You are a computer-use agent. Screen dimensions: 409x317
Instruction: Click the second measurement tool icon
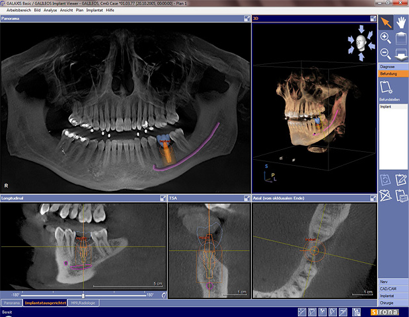pos(313,312)
